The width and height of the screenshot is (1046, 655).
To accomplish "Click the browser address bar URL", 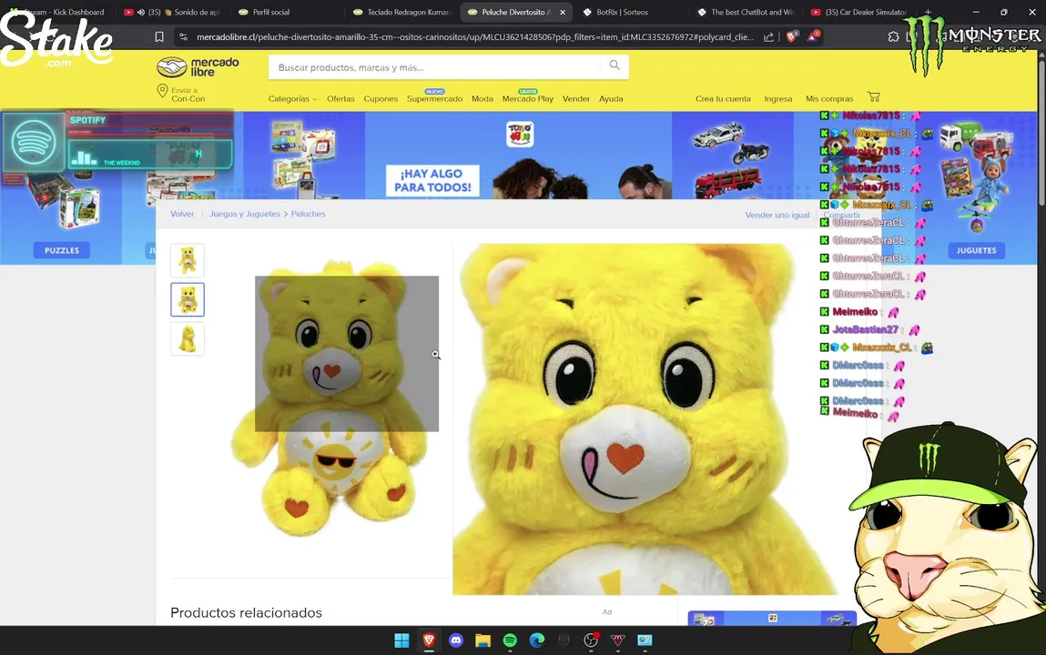I will 474,37.
